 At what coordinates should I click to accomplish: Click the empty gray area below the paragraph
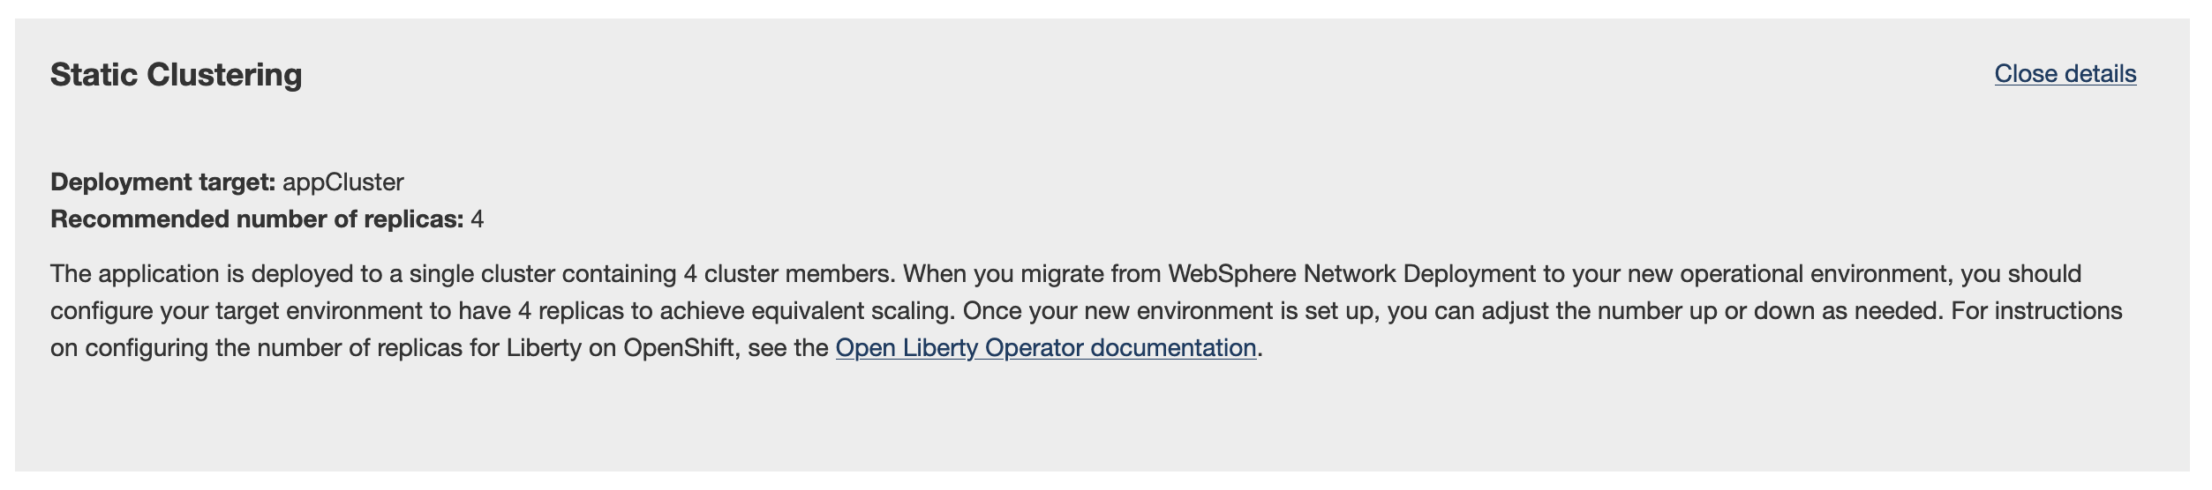click(1103, 419)
